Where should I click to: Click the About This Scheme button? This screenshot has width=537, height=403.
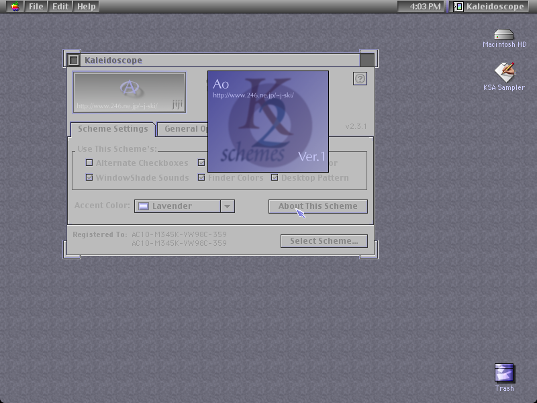coord(318,206)
